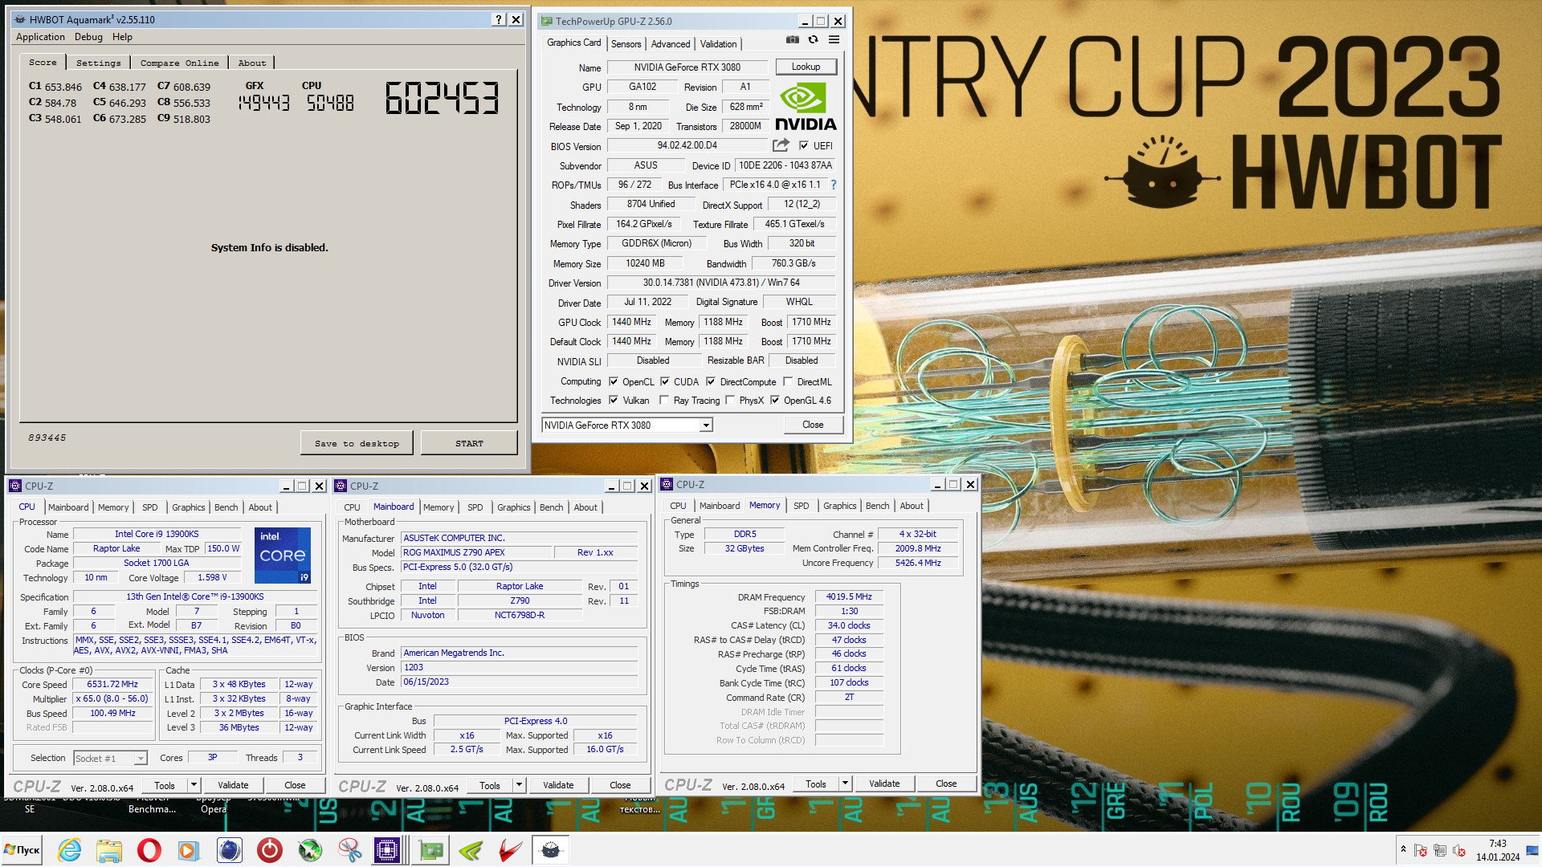Expand Tools dropdown arrow in Mainboard window
This screenshot has height=867, width=1542.
point(519,785)
